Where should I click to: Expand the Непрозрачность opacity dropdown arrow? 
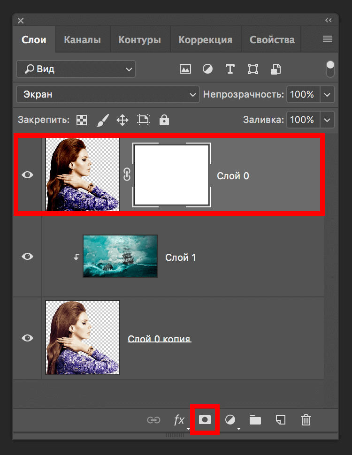tap(327, 95)
